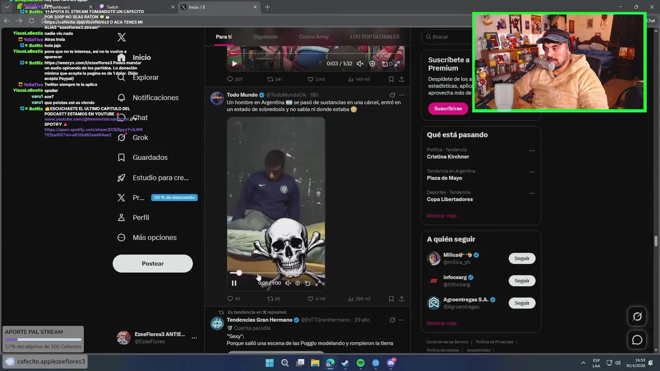
Task: Open Más opciones in the sidebar
Action: (x=147, y=238)
